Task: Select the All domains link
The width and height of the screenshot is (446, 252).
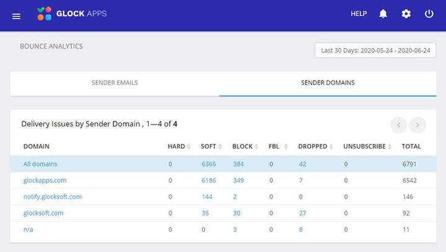Action: (40, 164)
